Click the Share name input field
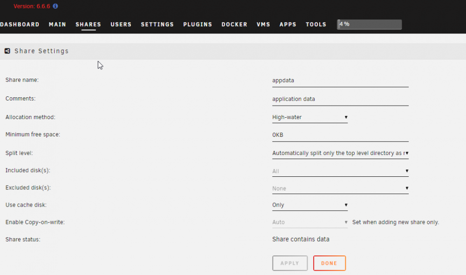Viewport: 466px width, 275px height. click(340, 80)
